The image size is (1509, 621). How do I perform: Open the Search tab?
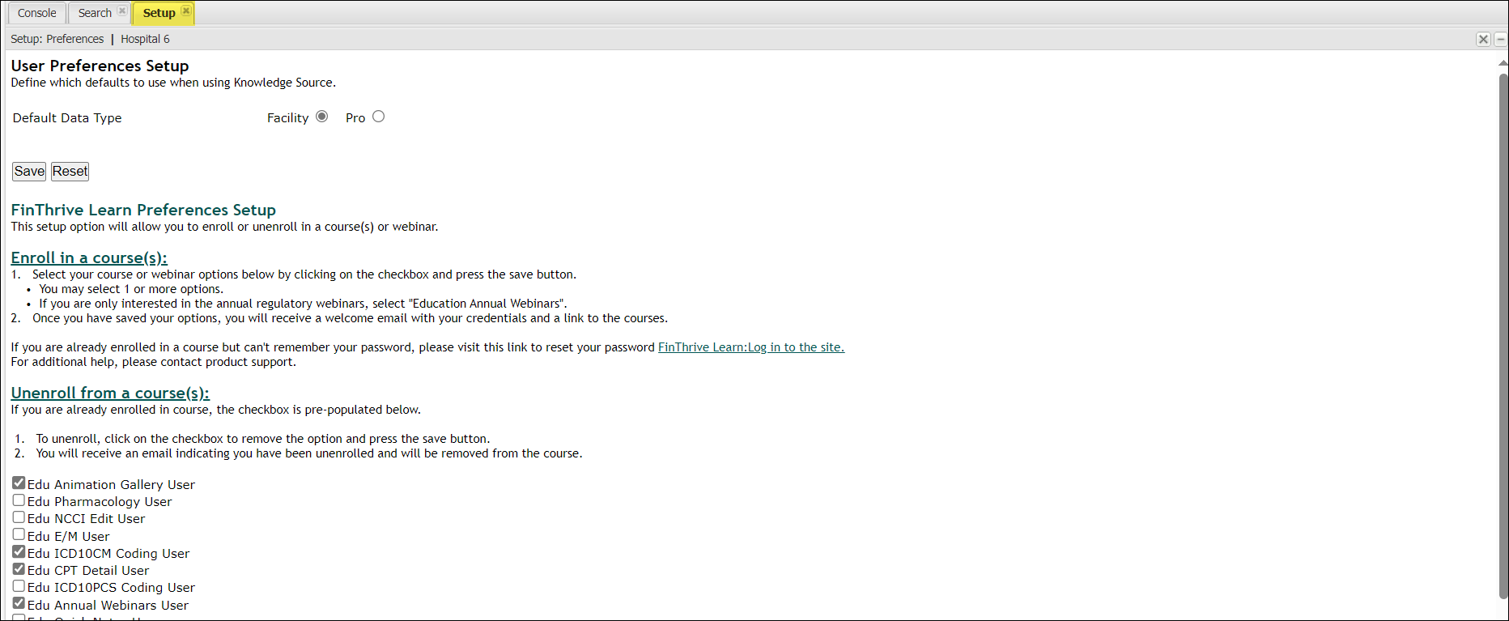[95, 13]
